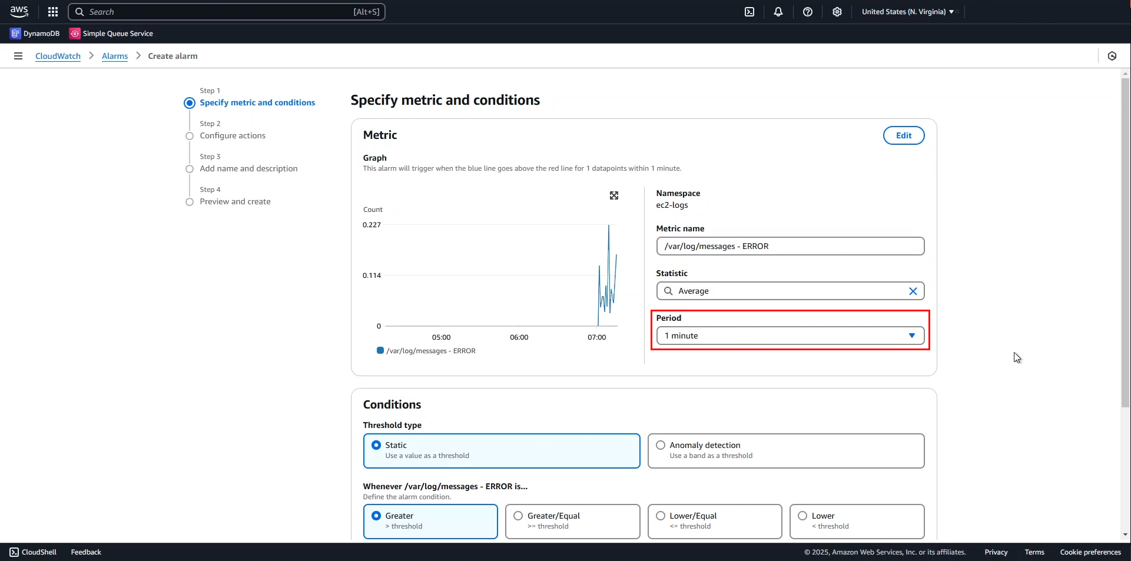Launch CloudShell from top toolbar icon
1131x561 pixels.
coord(749,12)
